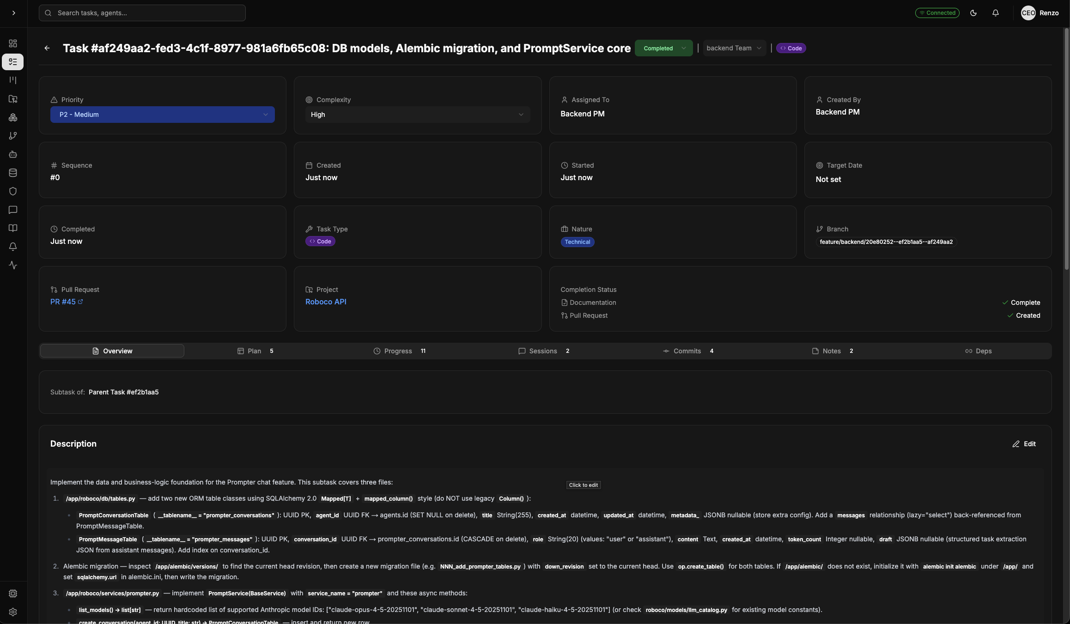Open the database icon in sidebar

click(13, 173)
